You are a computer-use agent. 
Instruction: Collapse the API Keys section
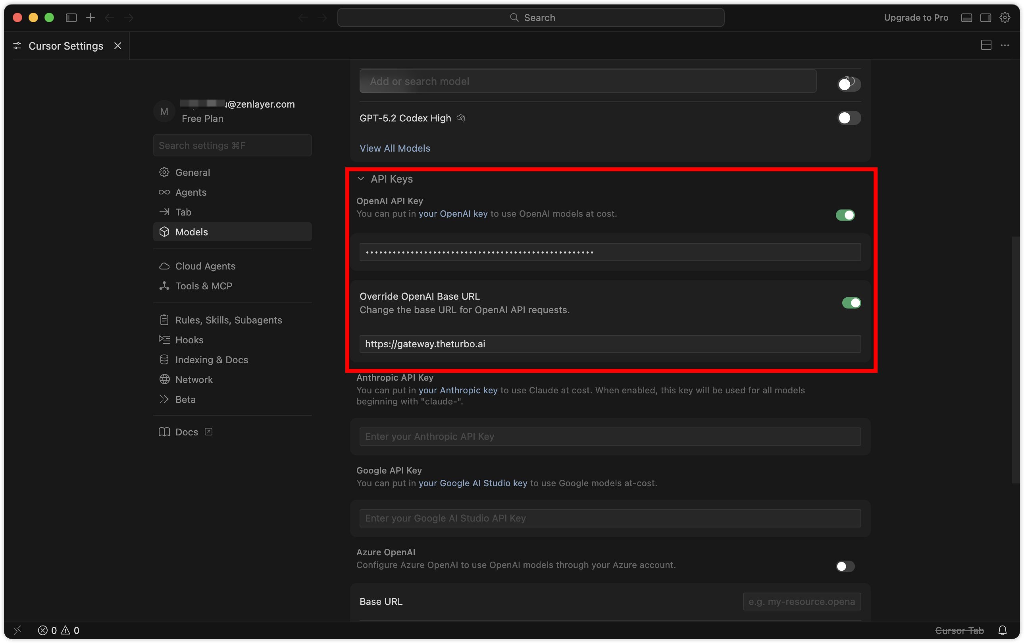(361, 179)
